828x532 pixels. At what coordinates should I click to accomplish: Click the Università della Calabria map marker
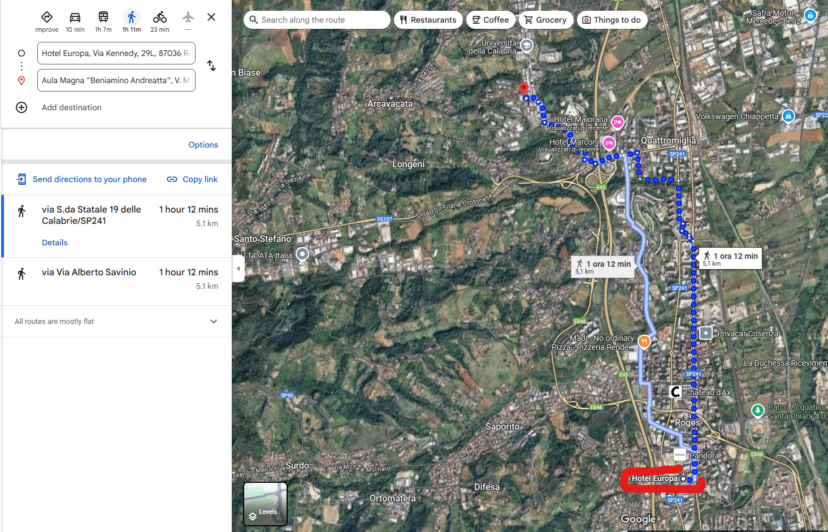click(527, 46)
